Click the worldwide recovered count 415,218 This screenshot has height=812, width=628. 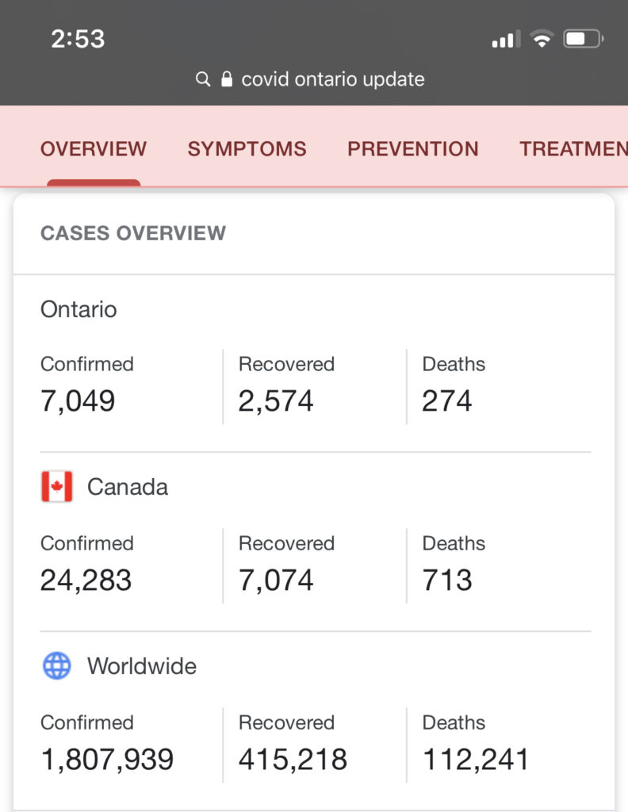tap(293, 759)
